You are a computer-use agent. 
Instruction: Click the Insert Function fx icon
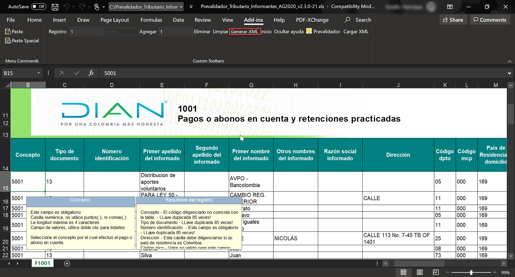[91, 73]
